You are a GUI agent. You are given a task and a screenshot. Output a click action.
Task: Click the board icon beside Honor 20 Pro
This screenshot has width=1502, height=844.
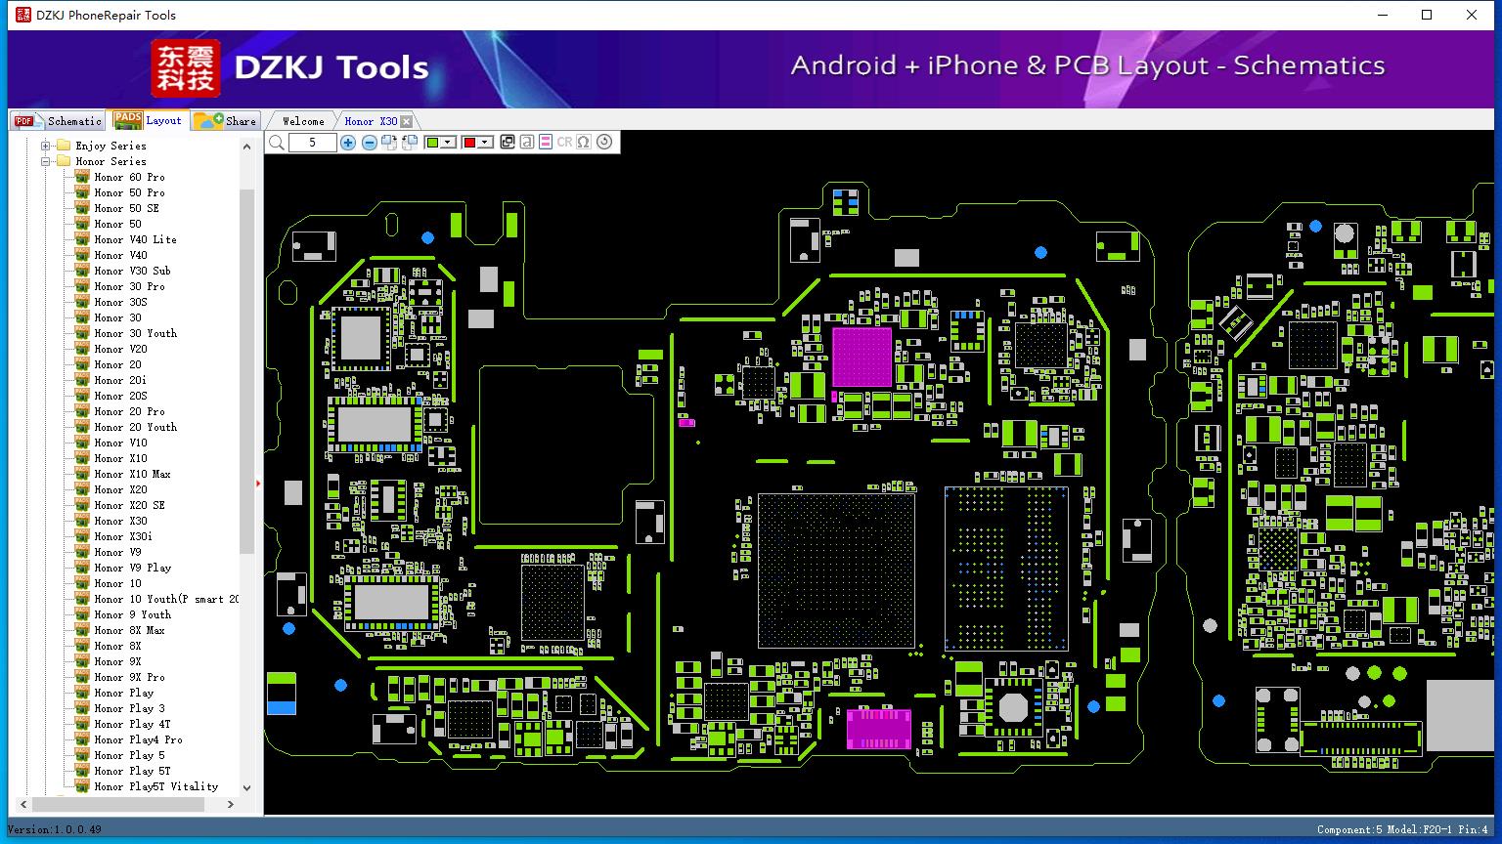tap(82, 411)
